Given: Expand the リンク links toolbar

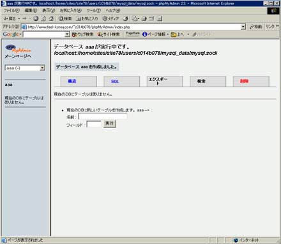Looking at the screenshot, I should (x=272, y=27).
